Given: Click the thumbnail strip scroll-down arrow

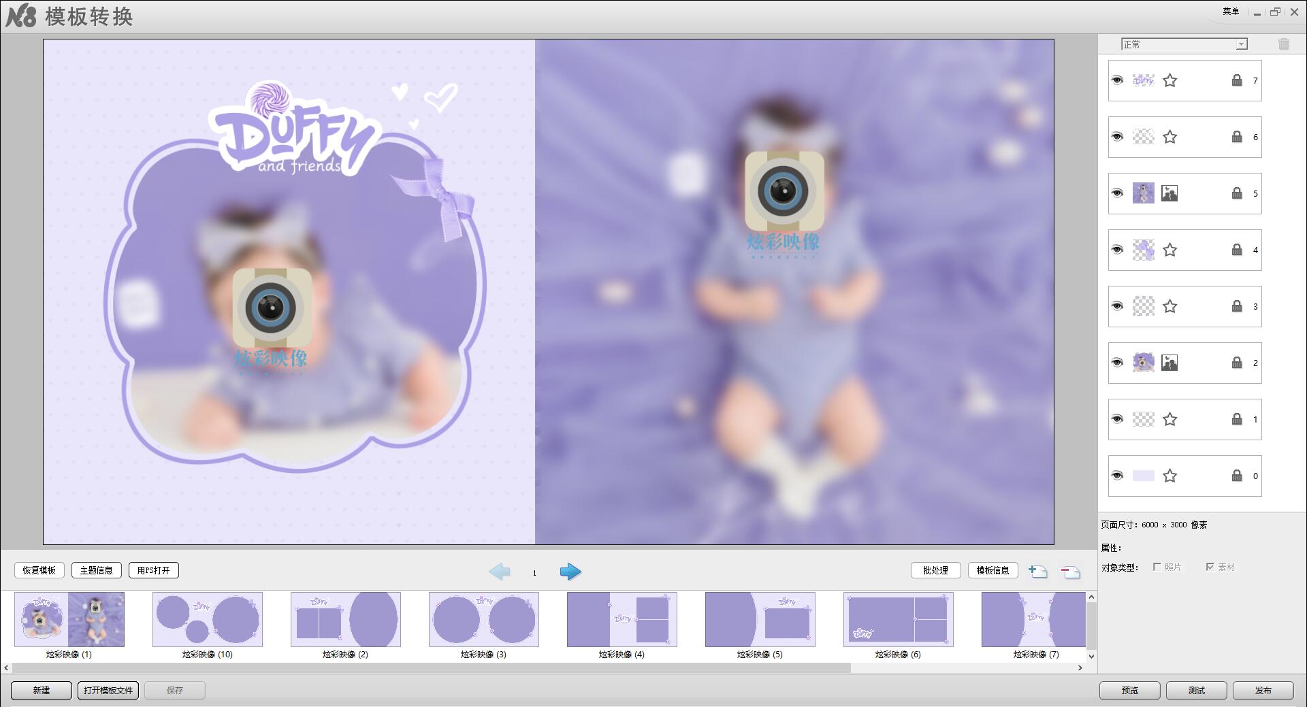Looking at the screenshot, I should [1091, 657].
